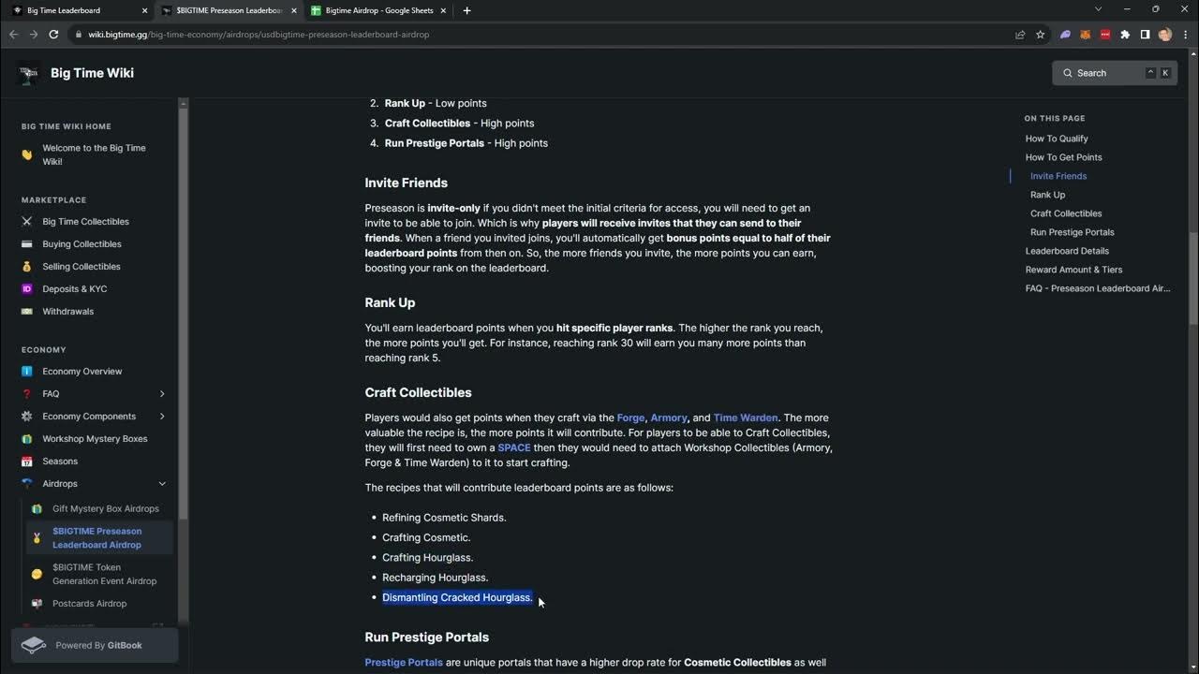Open Seasons sidebar page
This screenshot has width=1199, height=674.
point(60,462)
